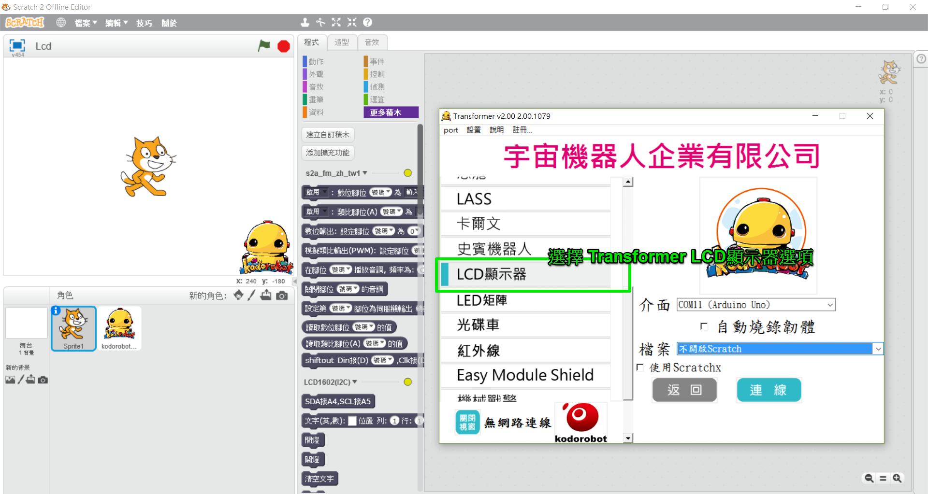The width and height of the screenshot is (928, 494).
Task: Click the block help question mark icon
Action: pos(368,22)
